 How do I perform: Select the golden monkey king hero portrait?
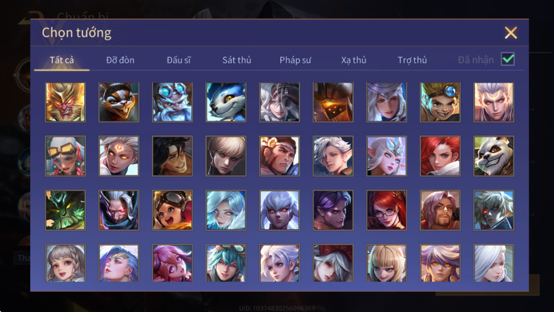click(x=65, y=102)
